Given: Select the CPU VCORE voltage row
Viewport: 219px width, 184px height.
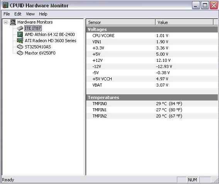Looking at the screenshot, I should [152, 36].
